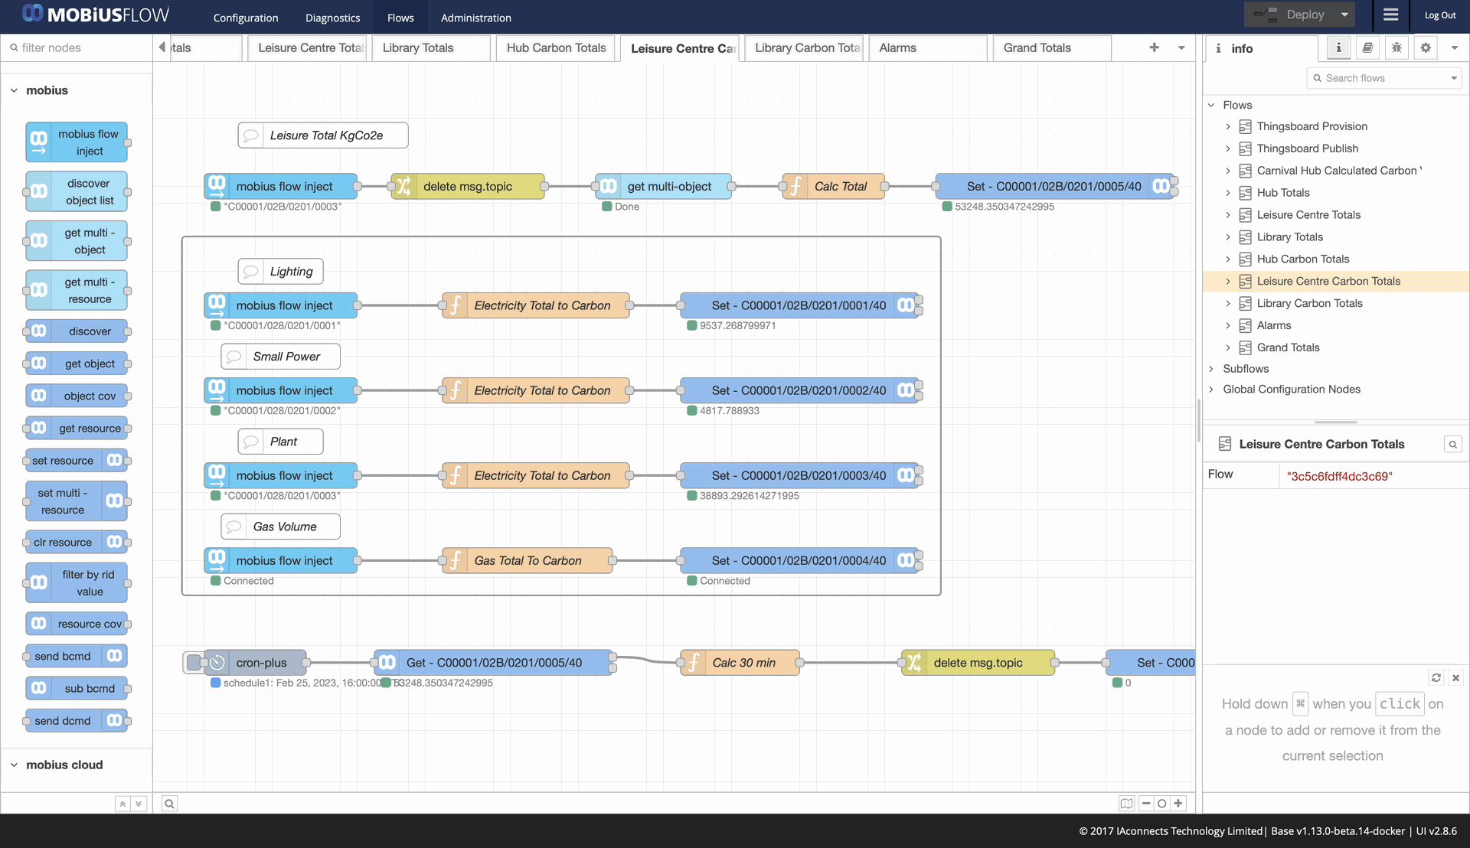The height and width of the screenshot is (848, 1470).
Task: Toggle the cron-plus inject button
Action: (x=194, y=662)
